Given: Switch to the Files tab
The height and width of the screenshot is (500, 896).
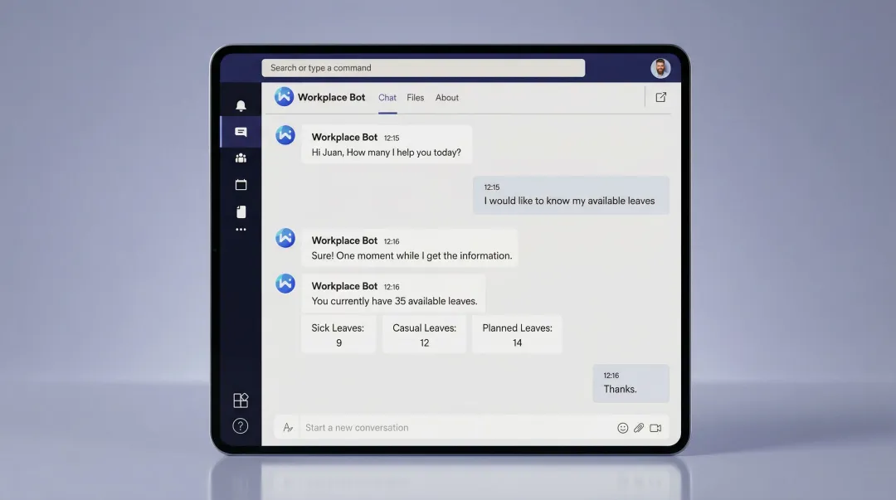Looking at the screenshot, I should click(x=415, y=97).
